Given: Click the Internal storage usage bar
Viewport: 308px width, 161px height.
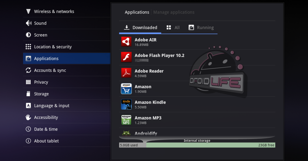Looking at the screenshot, I should [197, 145].
